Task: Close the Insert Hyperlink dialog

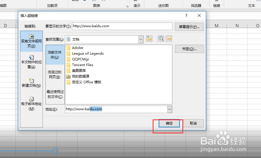Action: pos(199,15)
